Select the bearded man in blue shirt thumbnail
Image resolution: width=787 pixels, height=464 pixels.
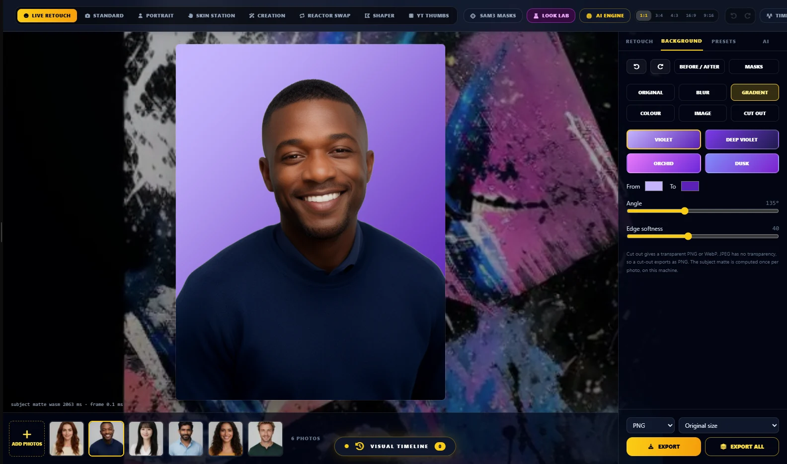(186, 439)
